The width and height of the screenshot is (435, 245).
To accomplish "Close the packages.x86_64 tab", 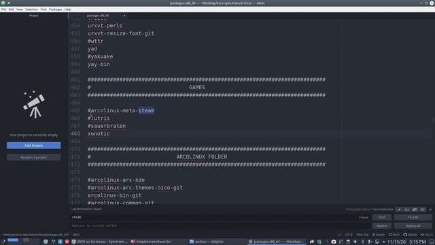I will pyautogui.click(x=124, y=16).
